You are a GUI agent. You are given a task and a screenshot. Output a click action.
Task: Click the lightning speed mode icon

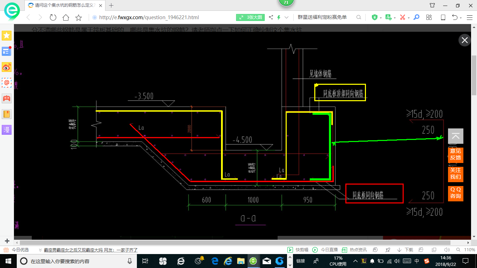click(x=279, y=17)
